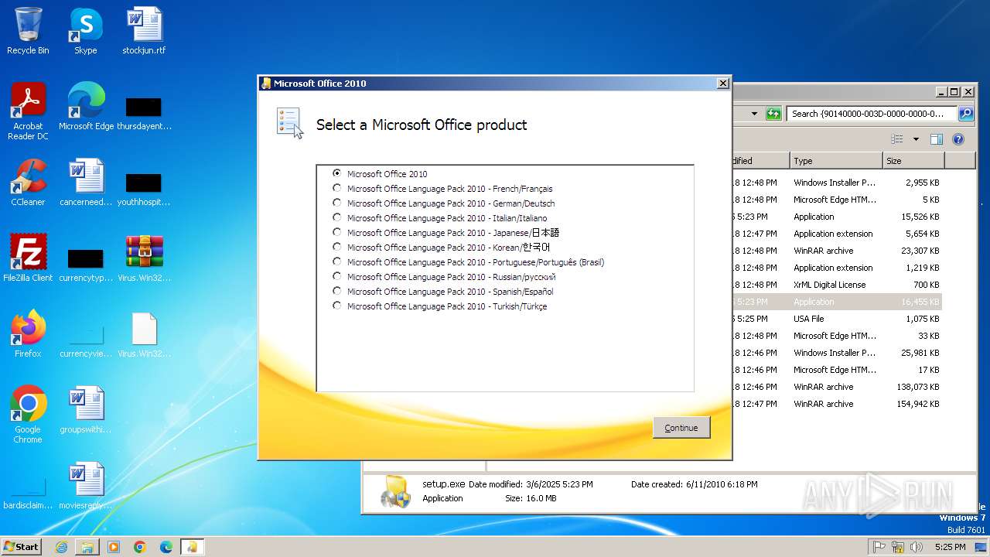Choose the German/Deutsch language pack option
990x557 pixels.
336,203
